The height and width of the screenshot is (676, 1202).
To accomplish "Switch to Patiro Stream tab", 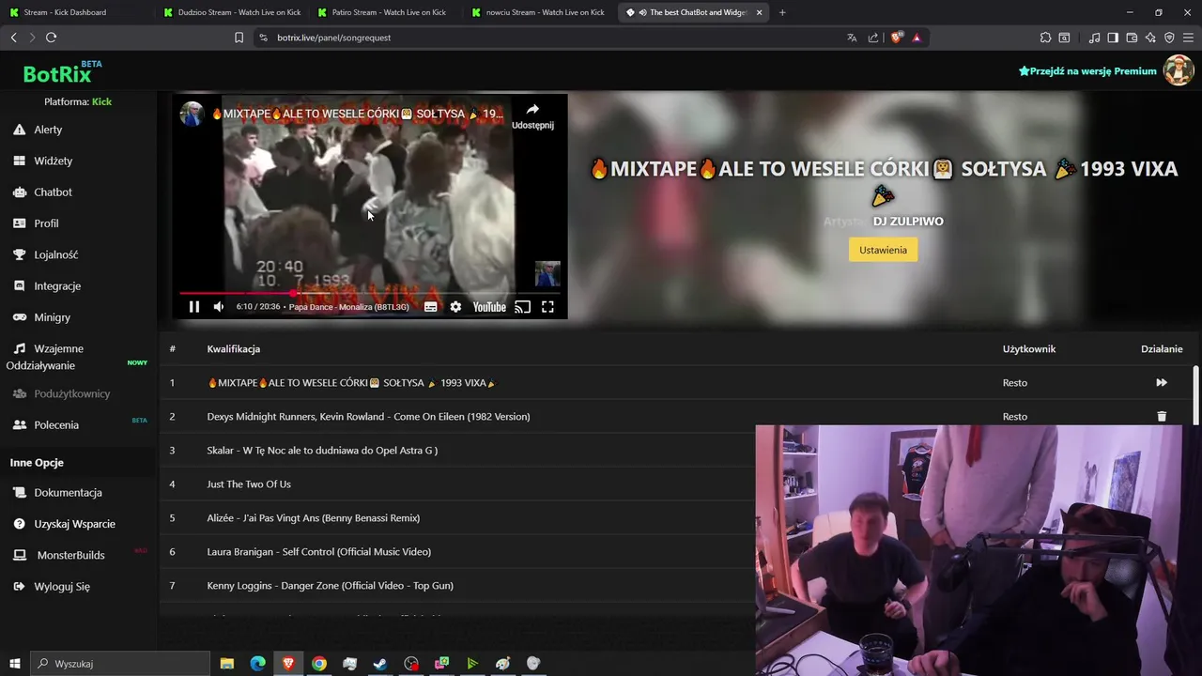I will click(385, 12).
